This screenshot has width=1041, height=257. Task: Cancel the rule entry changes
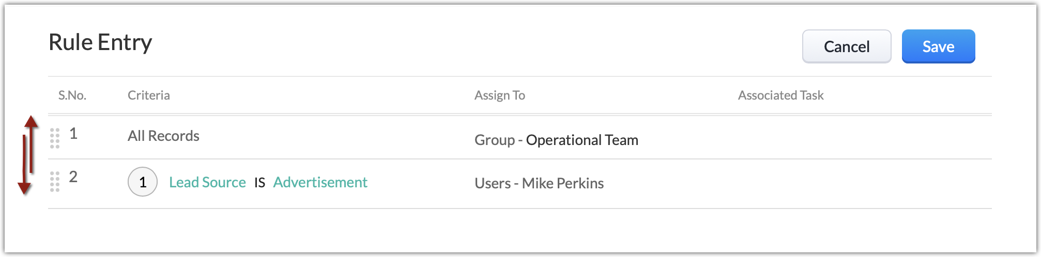coord(846,46)
